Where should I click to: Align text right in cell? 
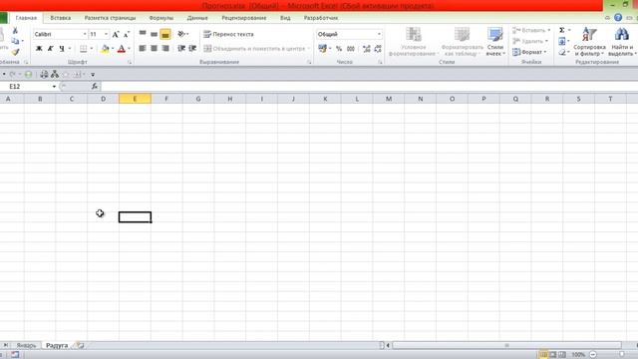click(x=165, y=49)
